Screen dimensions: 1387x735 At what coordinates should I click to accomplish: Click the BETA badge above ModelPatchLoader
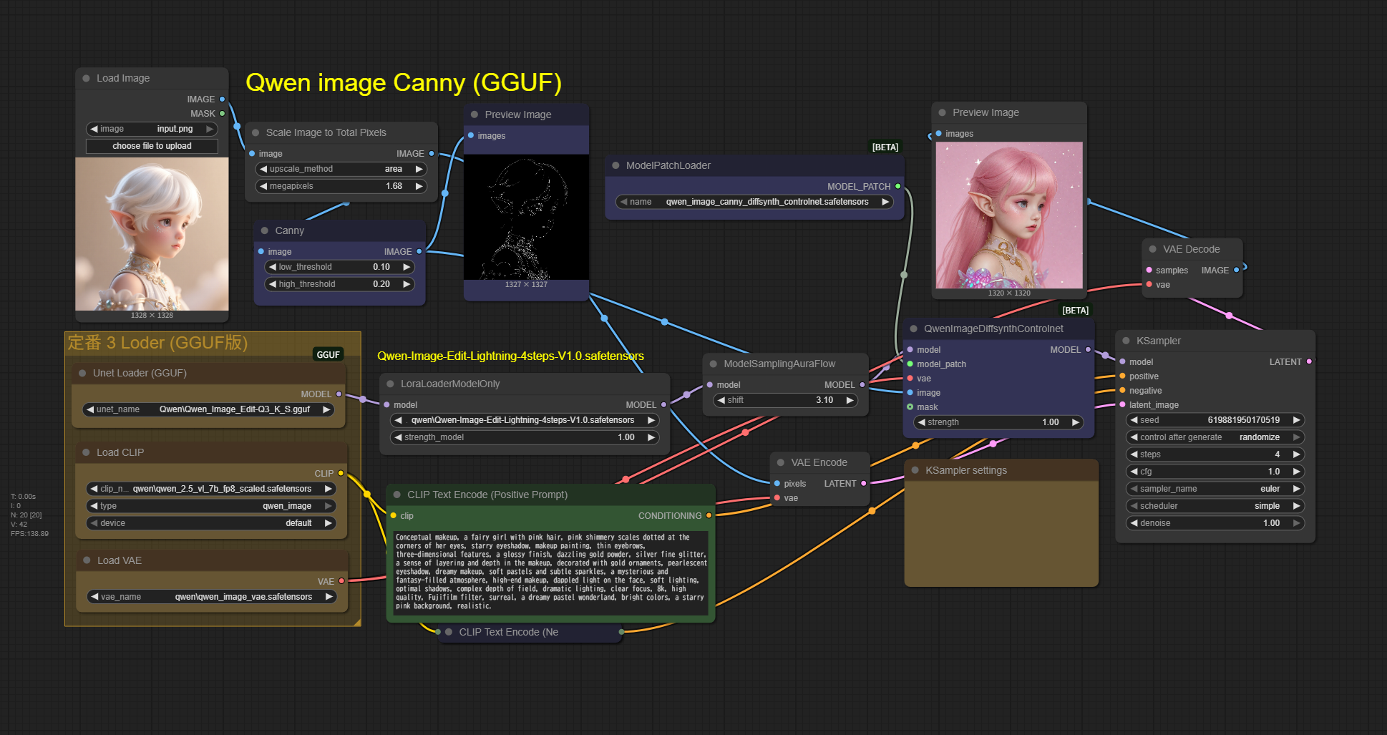click(885, 147)
